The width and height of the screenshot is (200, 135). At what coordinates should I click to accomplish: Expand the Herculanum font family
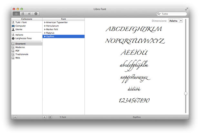(x=45, y=26)
